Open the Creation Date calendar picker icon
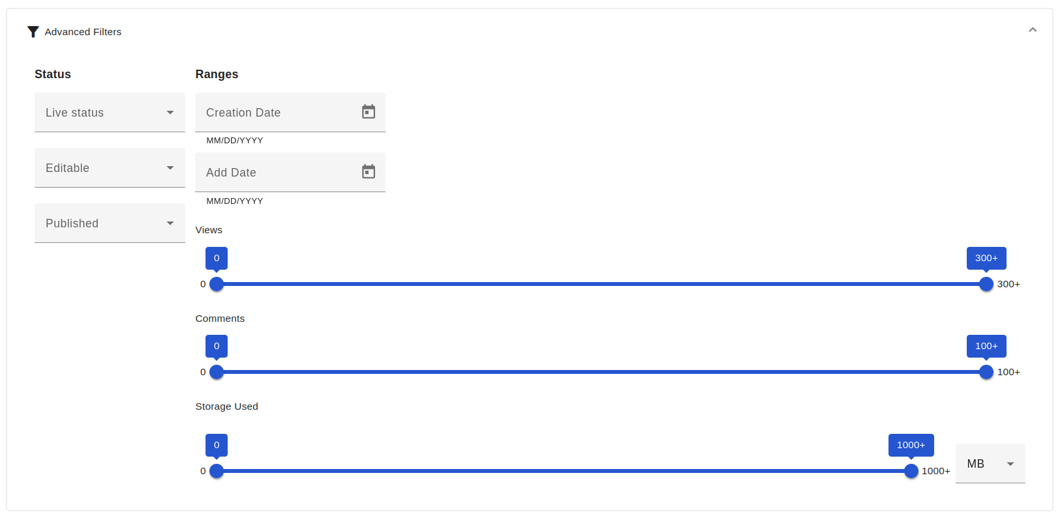The height and width of the screenshot is (512, 1062). click(x=369, y=111)
